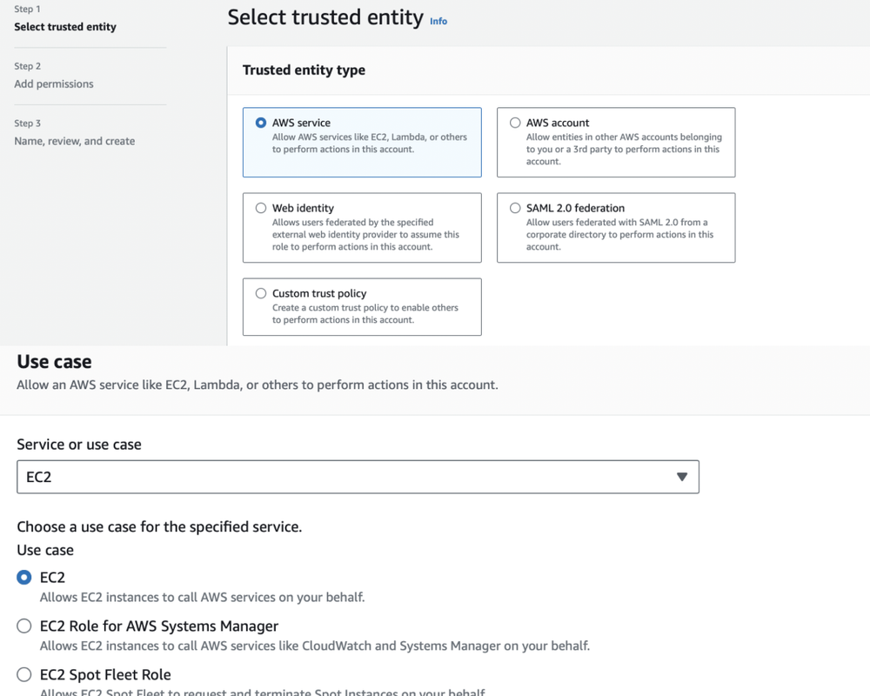
Task: Click the 'Service or use case' label
Action: point(79,445)
